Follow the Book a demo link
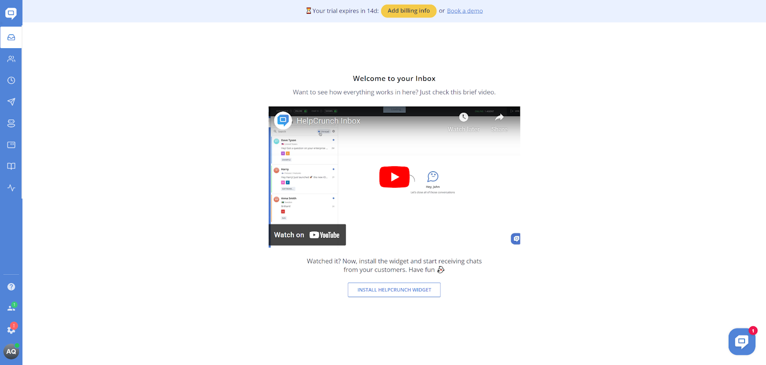The image size is (766, 365). 464,11
